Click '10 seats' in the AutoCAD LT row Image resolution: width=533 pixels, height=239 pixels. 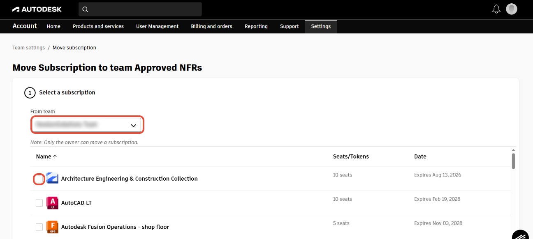coord(343,199)
